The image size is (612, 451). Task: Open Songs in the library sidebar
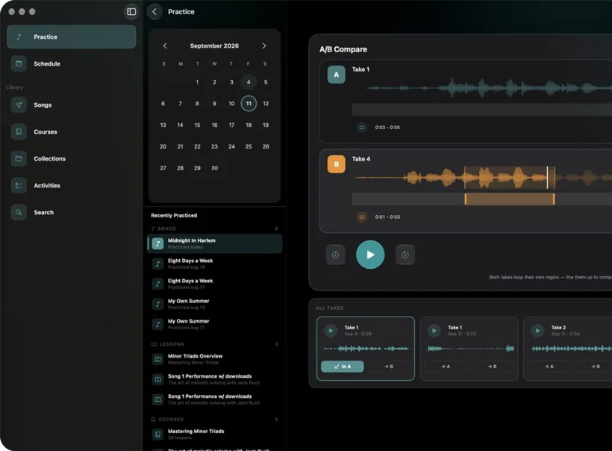[x=72, y=105]
